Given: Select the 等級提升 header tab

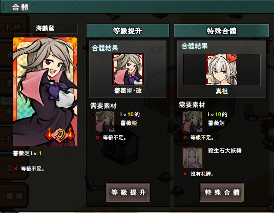Looking at the screenshot, I should pyautogui.click(x=128, y=31).
